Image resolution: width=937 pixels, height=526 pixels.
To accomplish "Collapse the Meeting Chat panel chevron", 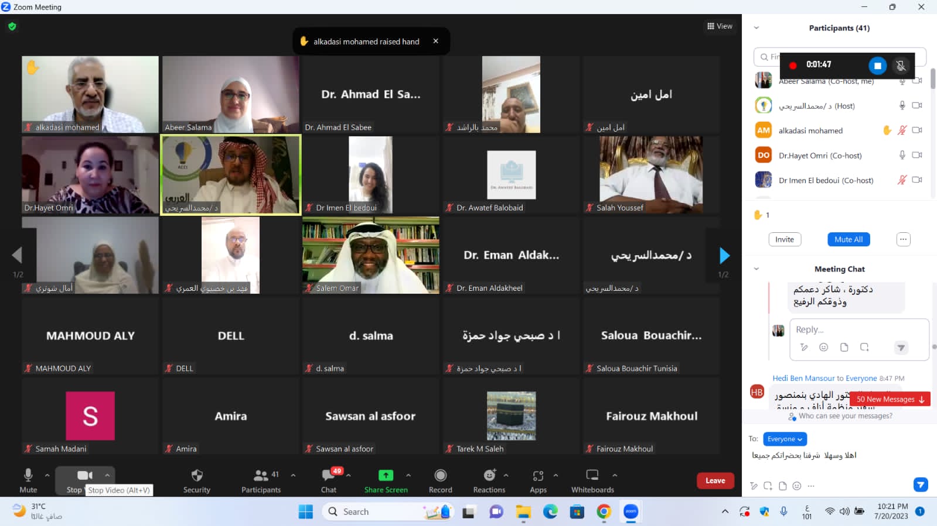I will (756, 269).
